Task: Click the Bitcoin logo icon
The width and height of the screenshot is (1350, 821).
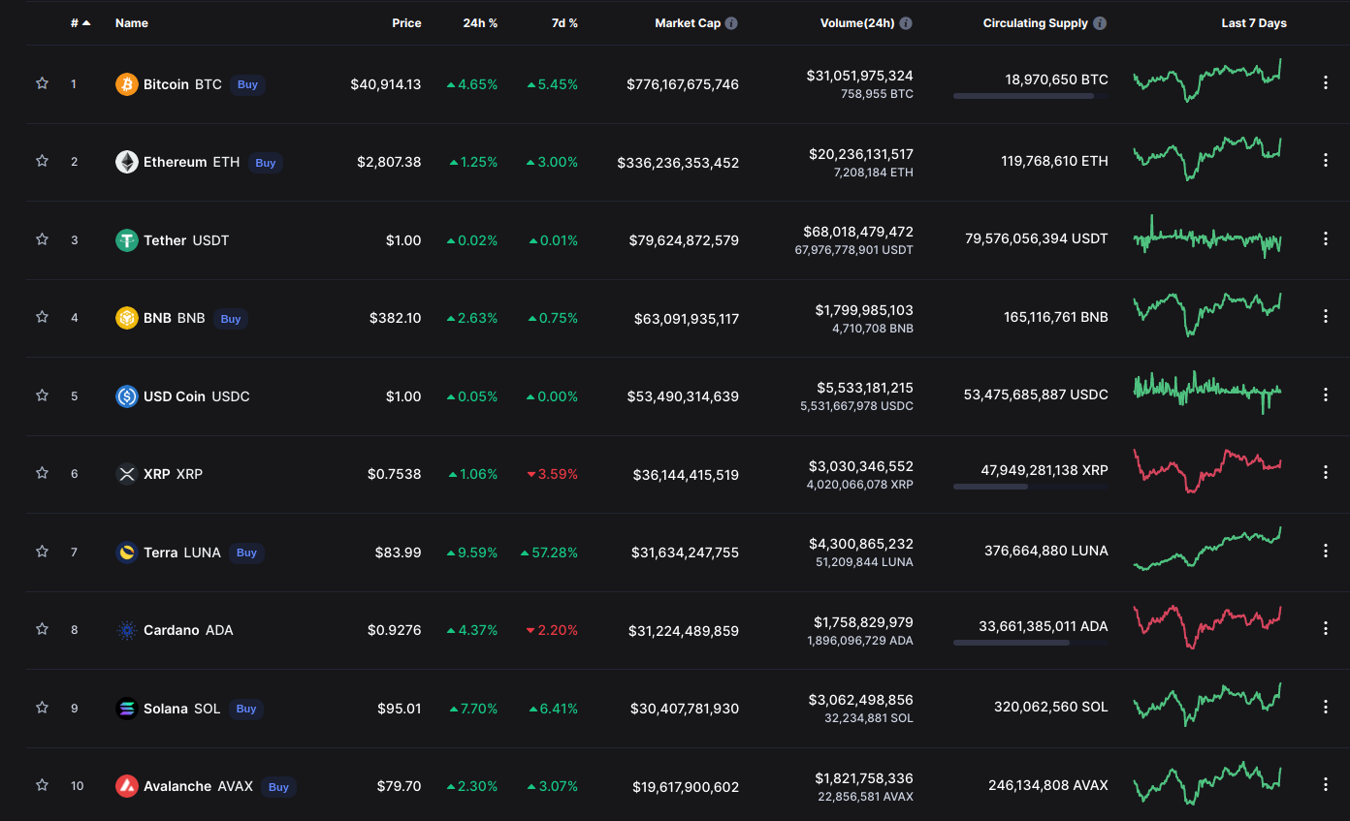Action: pos(127,84)
